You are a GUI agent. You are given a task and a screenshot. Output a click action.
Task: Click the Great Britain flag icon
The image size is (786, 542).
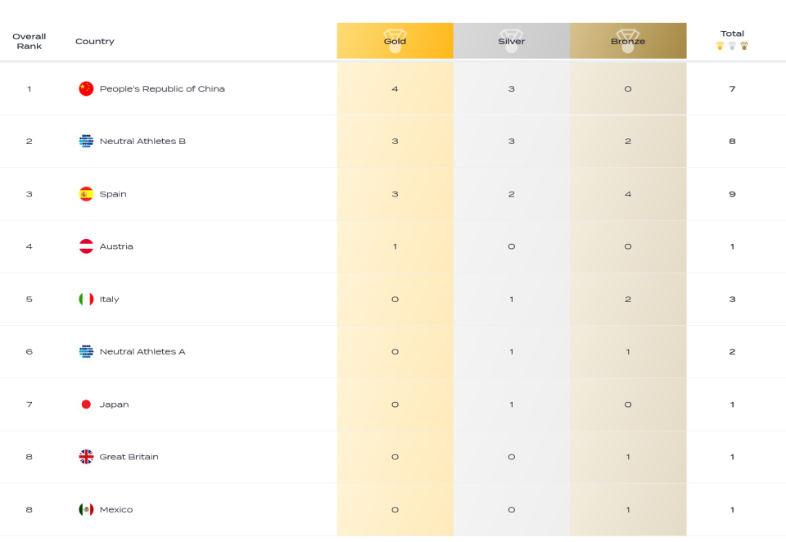click(86, 457)
